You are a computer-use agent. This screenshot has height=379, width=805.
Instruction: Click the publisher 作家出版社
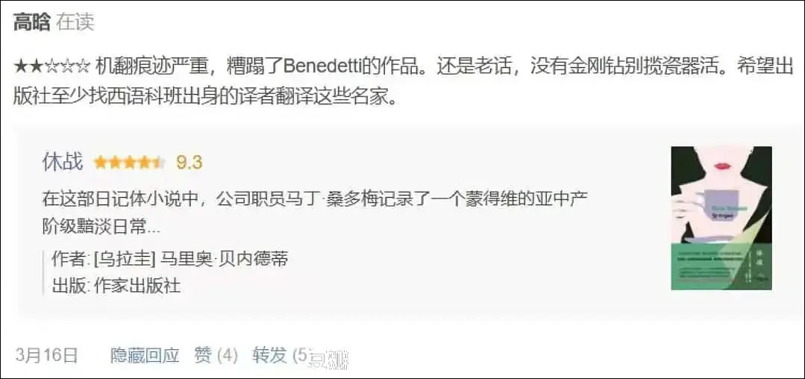click(137, 286)
